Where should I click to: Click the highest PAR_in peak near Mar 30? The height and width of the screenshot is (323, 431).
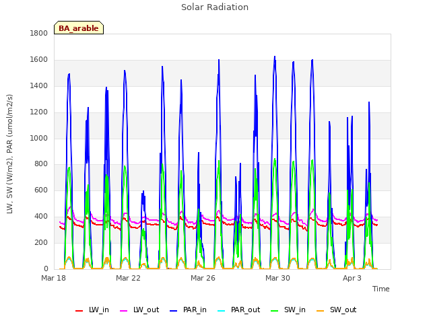pos(275,57)
